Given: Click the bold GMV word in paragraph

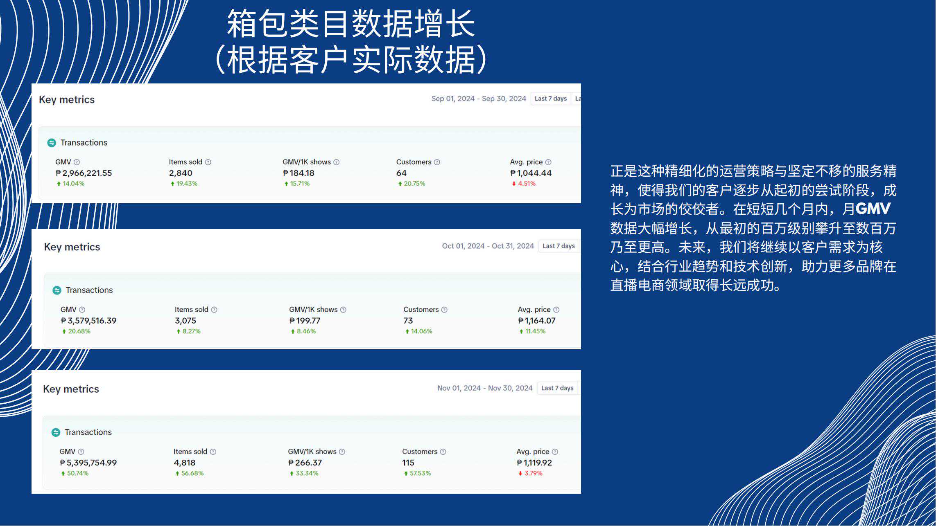Looking at the screenshot, I should [x=873, y=209].
